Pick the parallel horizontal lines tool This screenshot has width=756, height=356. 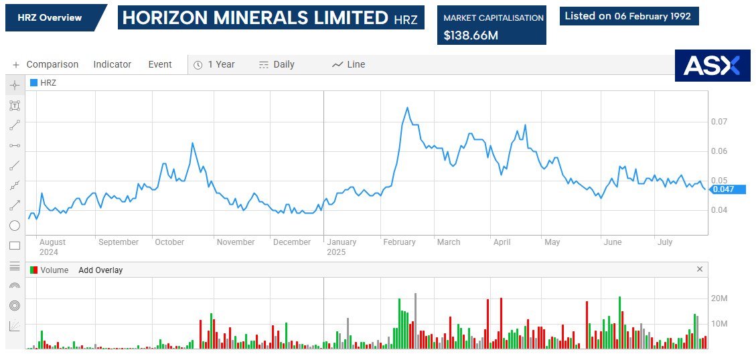tap(15, 266)
